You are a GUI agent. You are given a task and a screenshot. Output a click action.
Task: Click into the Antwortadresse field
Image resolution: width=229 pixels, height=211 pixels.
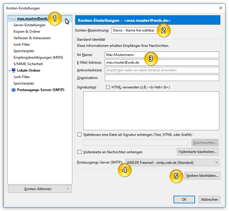click(x=162, y=70)
